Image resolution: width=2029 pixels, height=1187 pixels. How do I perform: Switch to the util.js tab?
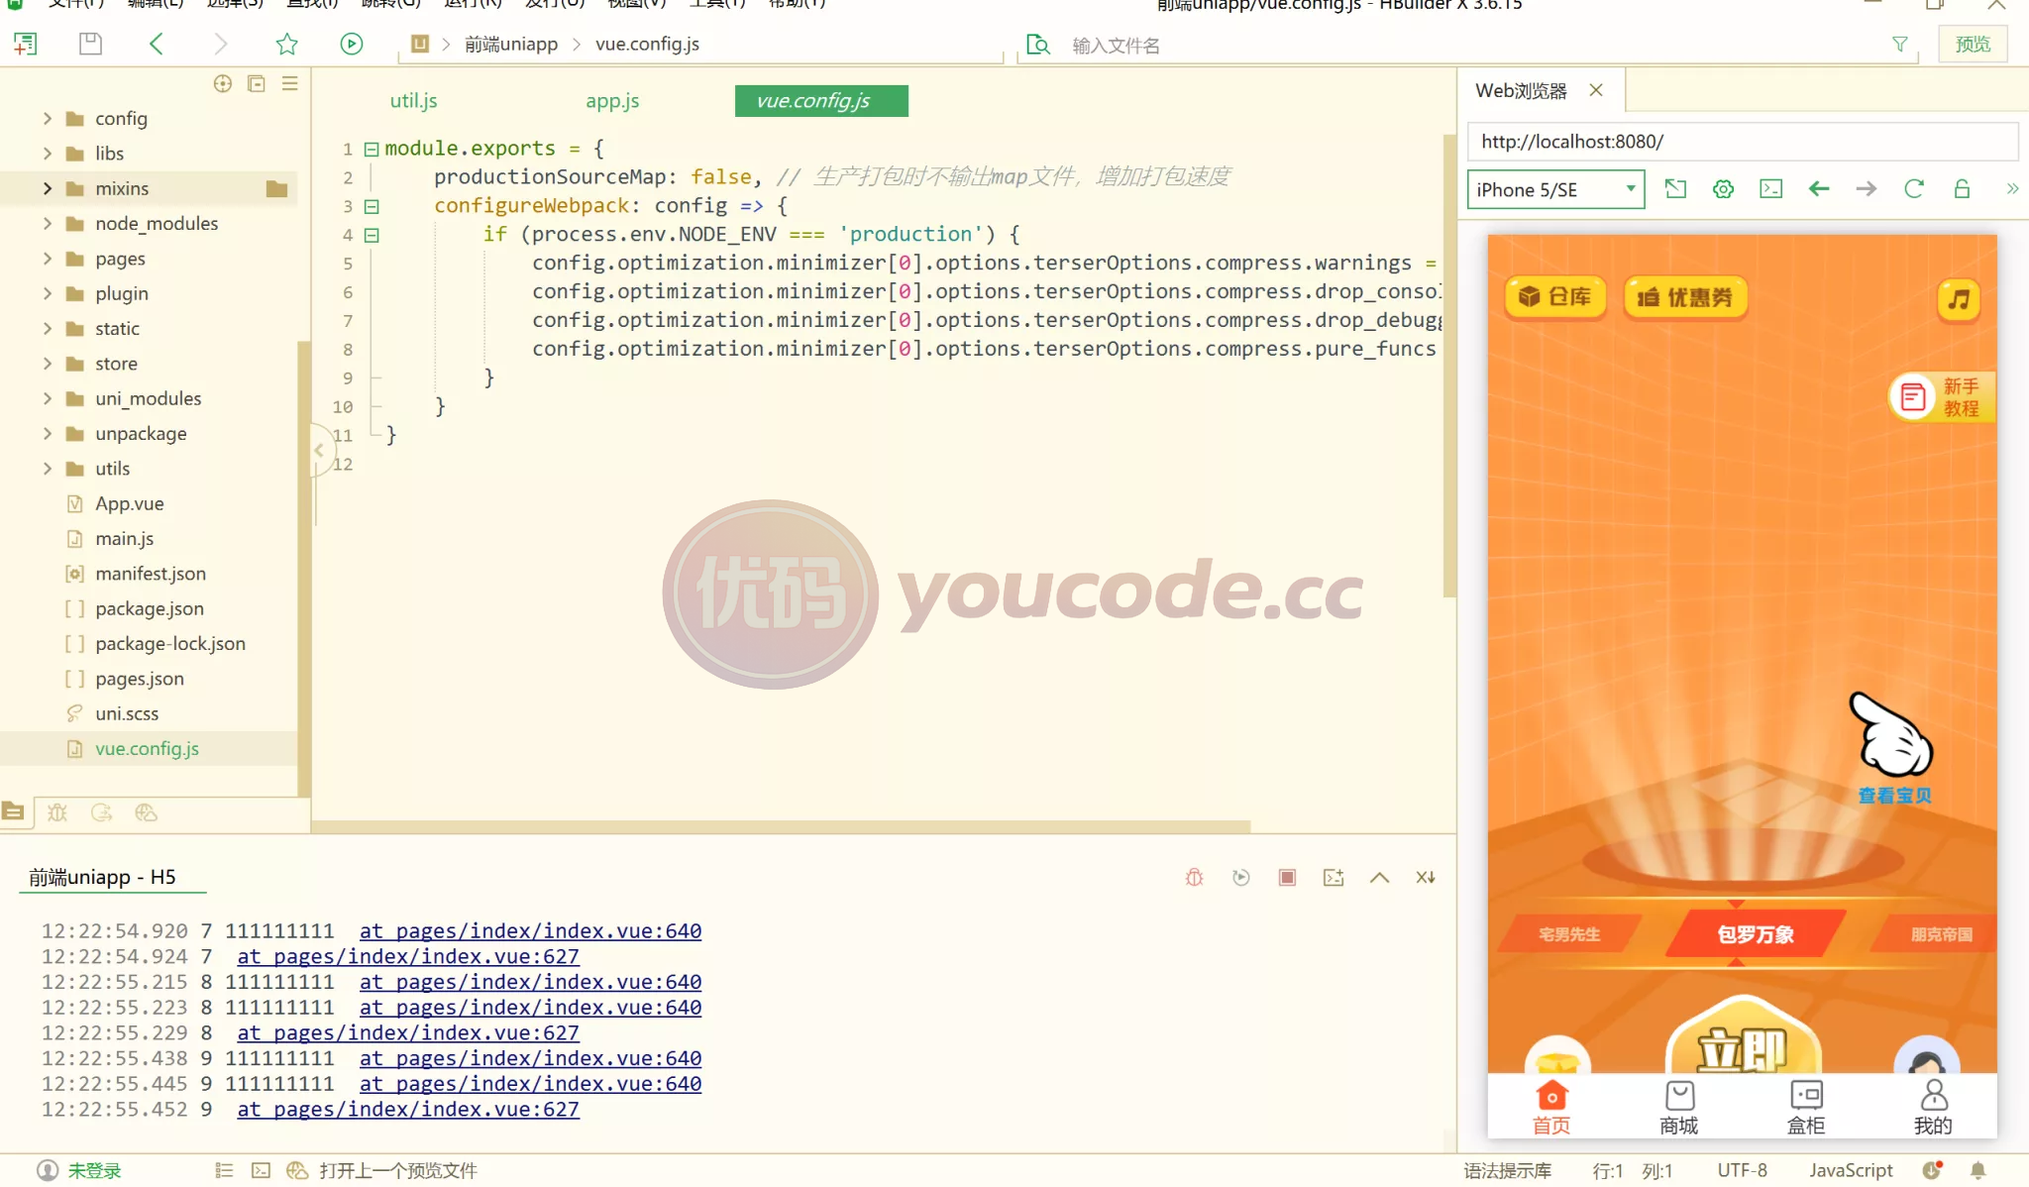point(413,101)
